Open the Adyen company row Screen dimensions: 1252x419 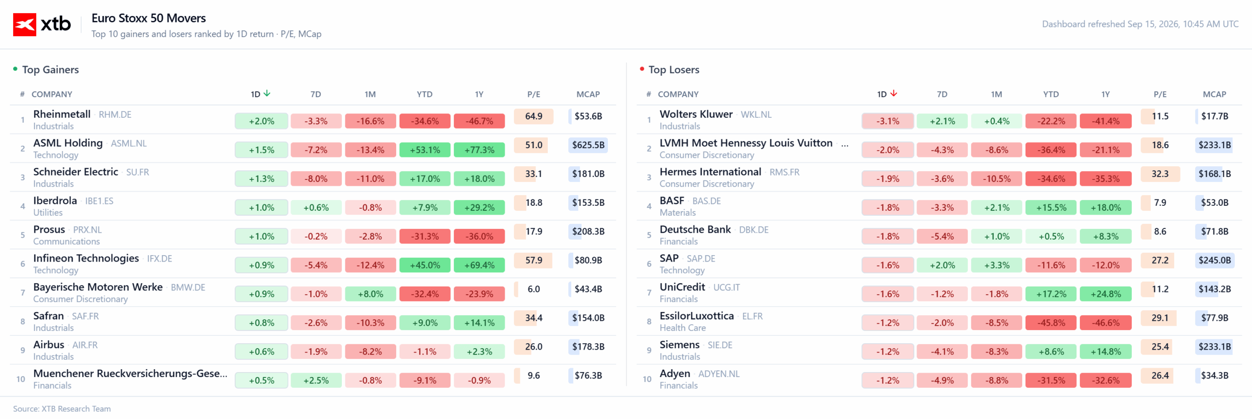(x=939, y=379)
